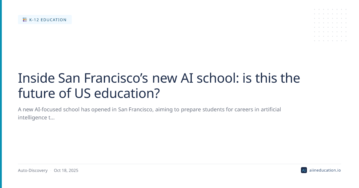Open the aiineducation.io site link

325,170
